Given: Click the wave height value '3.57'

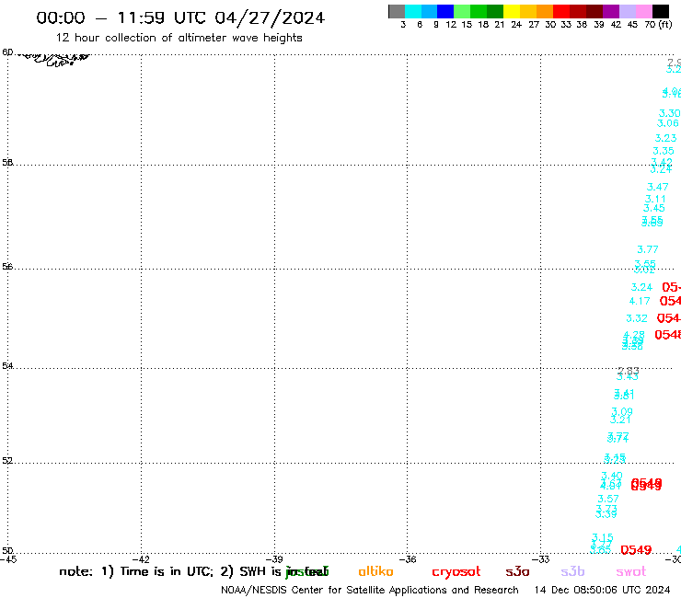Looking at the screenshot, I should point(608,499).
